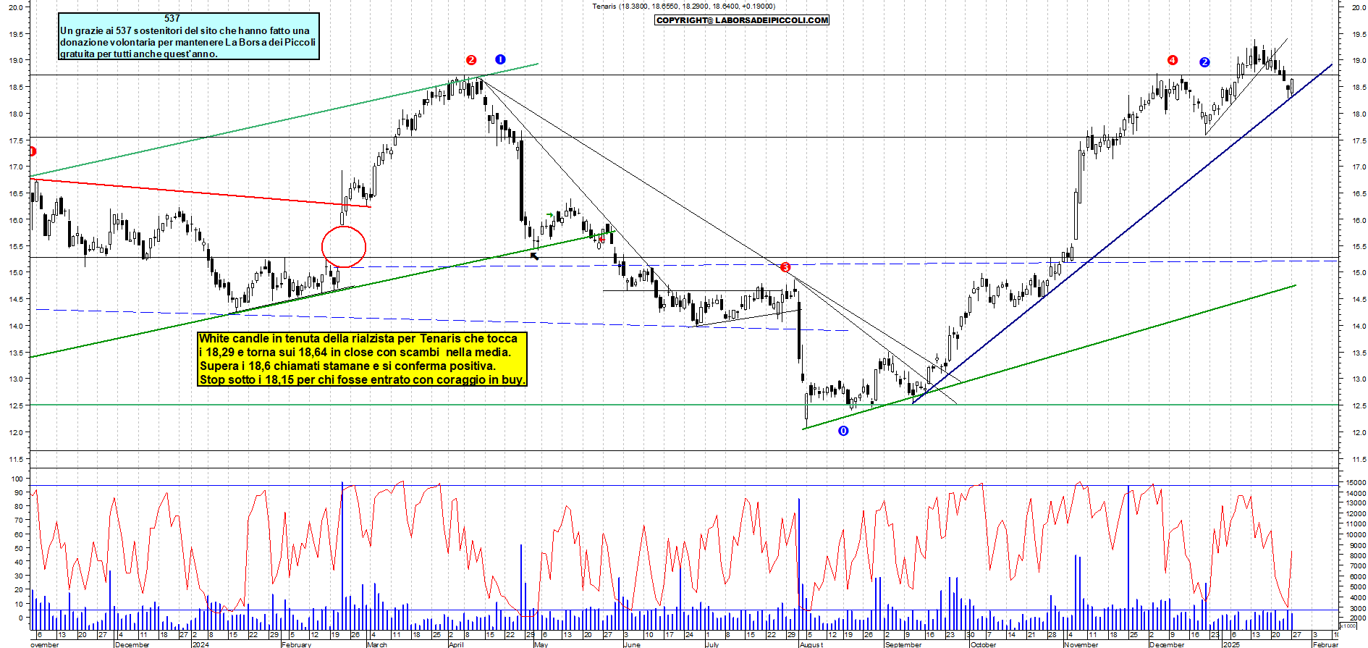
Task: Select the red wave marker 3 near August
Action: coord(785,267)
